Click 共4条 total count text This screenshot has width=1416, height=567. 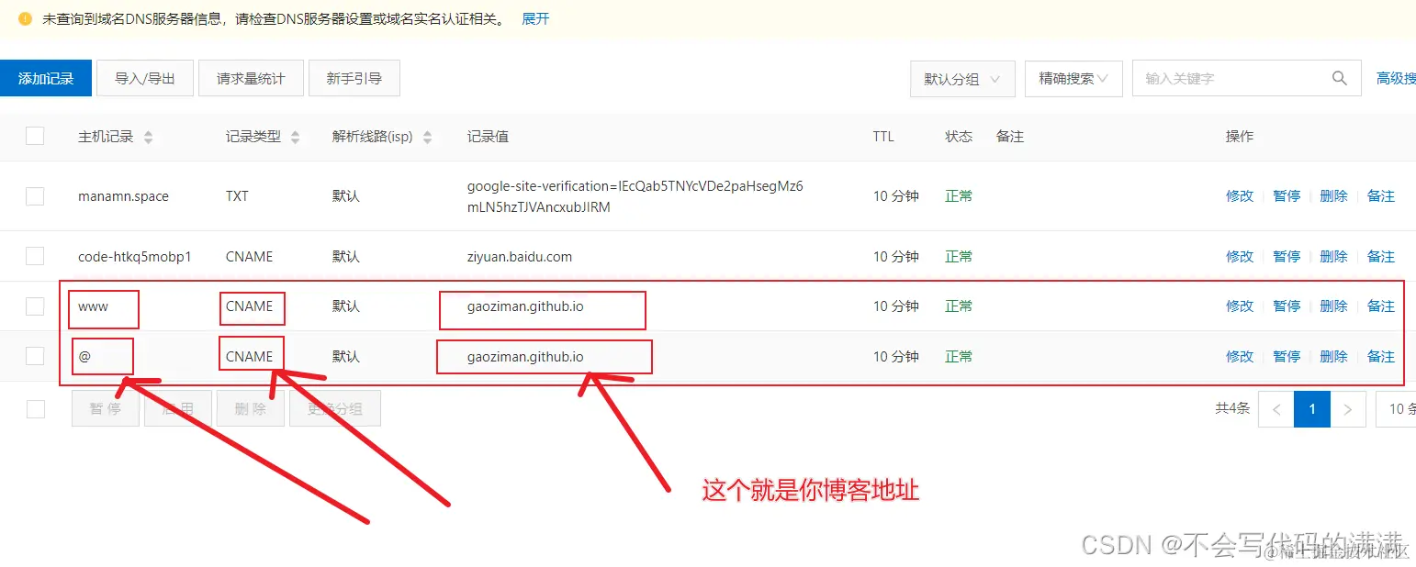point(1232,408)
